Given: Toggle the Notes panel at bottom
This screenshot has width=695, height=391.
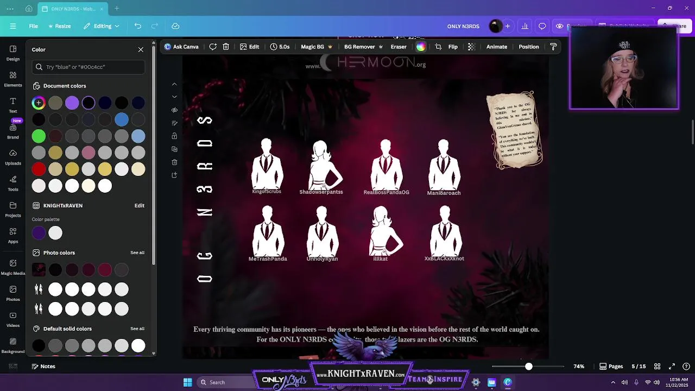Looking at the screenshot, I should (42, 367).
